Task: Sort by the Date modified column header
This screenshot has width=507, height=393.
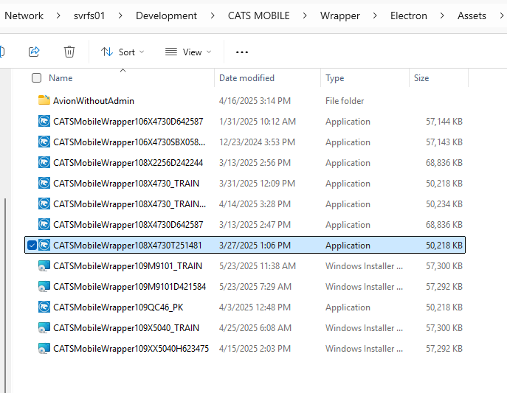Action: coord(246,78)
